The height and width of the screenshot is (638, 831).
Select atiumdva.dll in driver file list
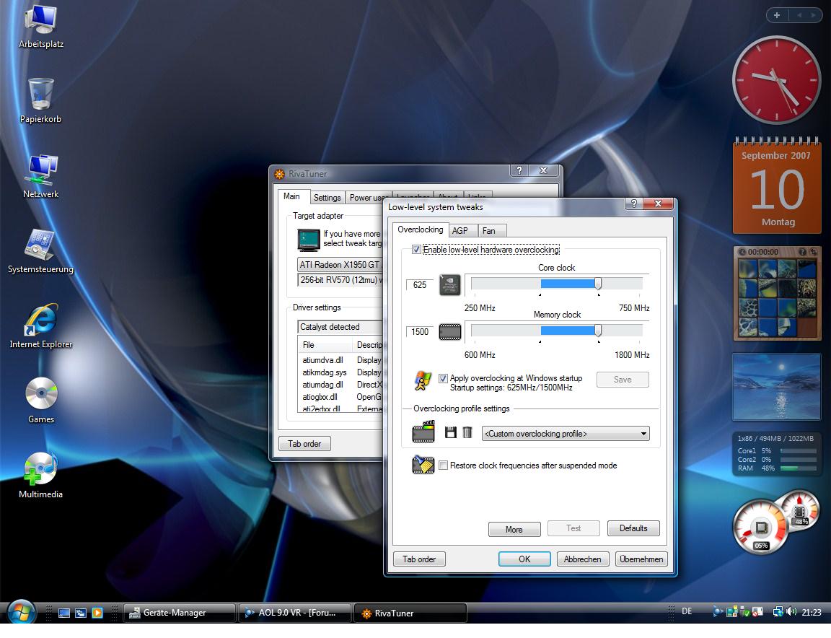[x=322, y=360]
